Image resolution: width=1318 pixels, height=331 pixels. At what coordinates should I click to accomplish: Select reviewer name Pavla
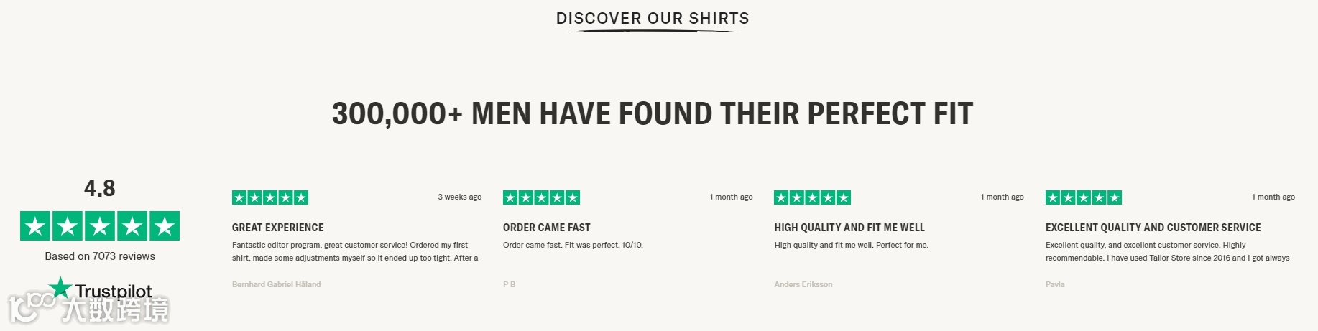tap(1055, 284)
